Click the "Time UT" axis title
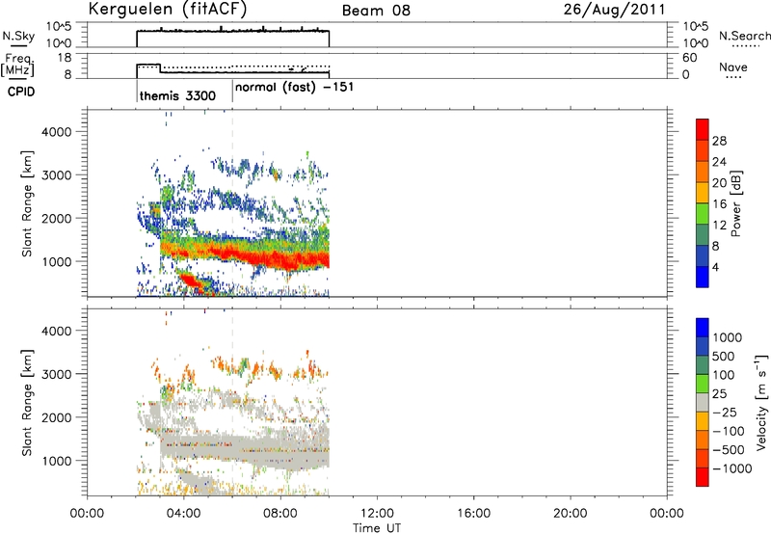The image size is (771, 534). [377, 528]
